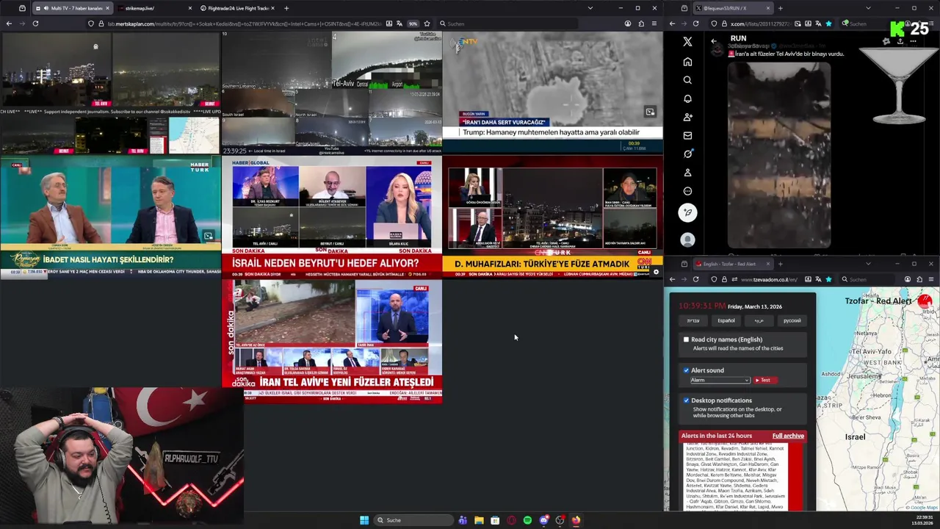The image size is (940, 529).
Task: Open Explore search in X sidebar
Action: pyautogui.click(x=687, y=80)
